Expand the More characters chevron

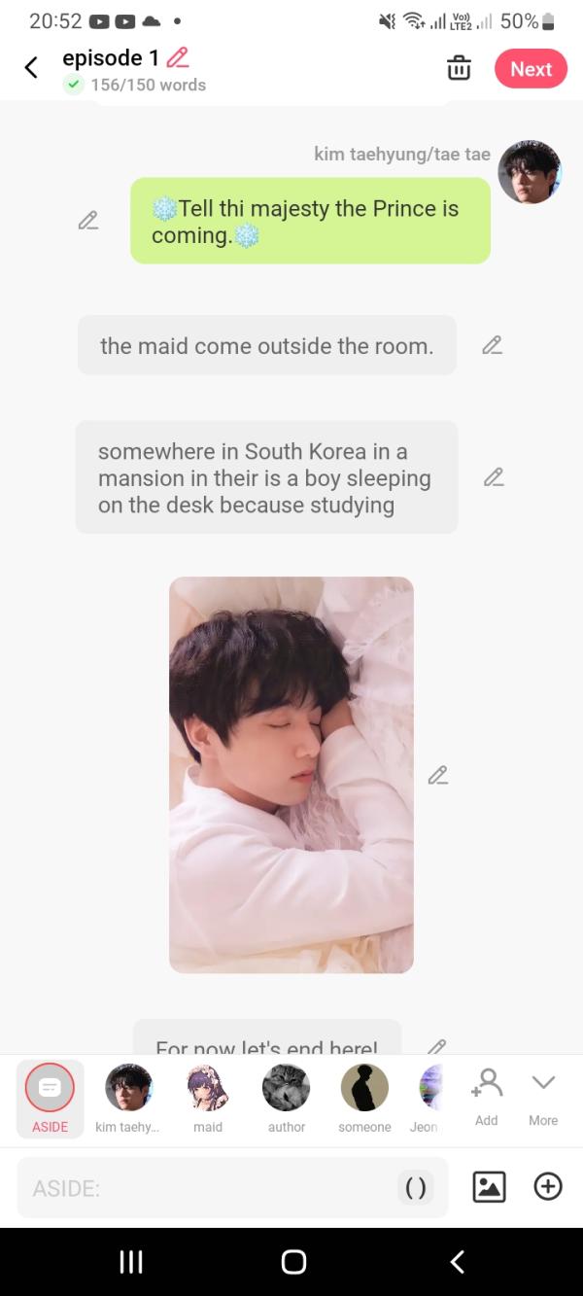pyautogui.click(x=543, y=1096)
